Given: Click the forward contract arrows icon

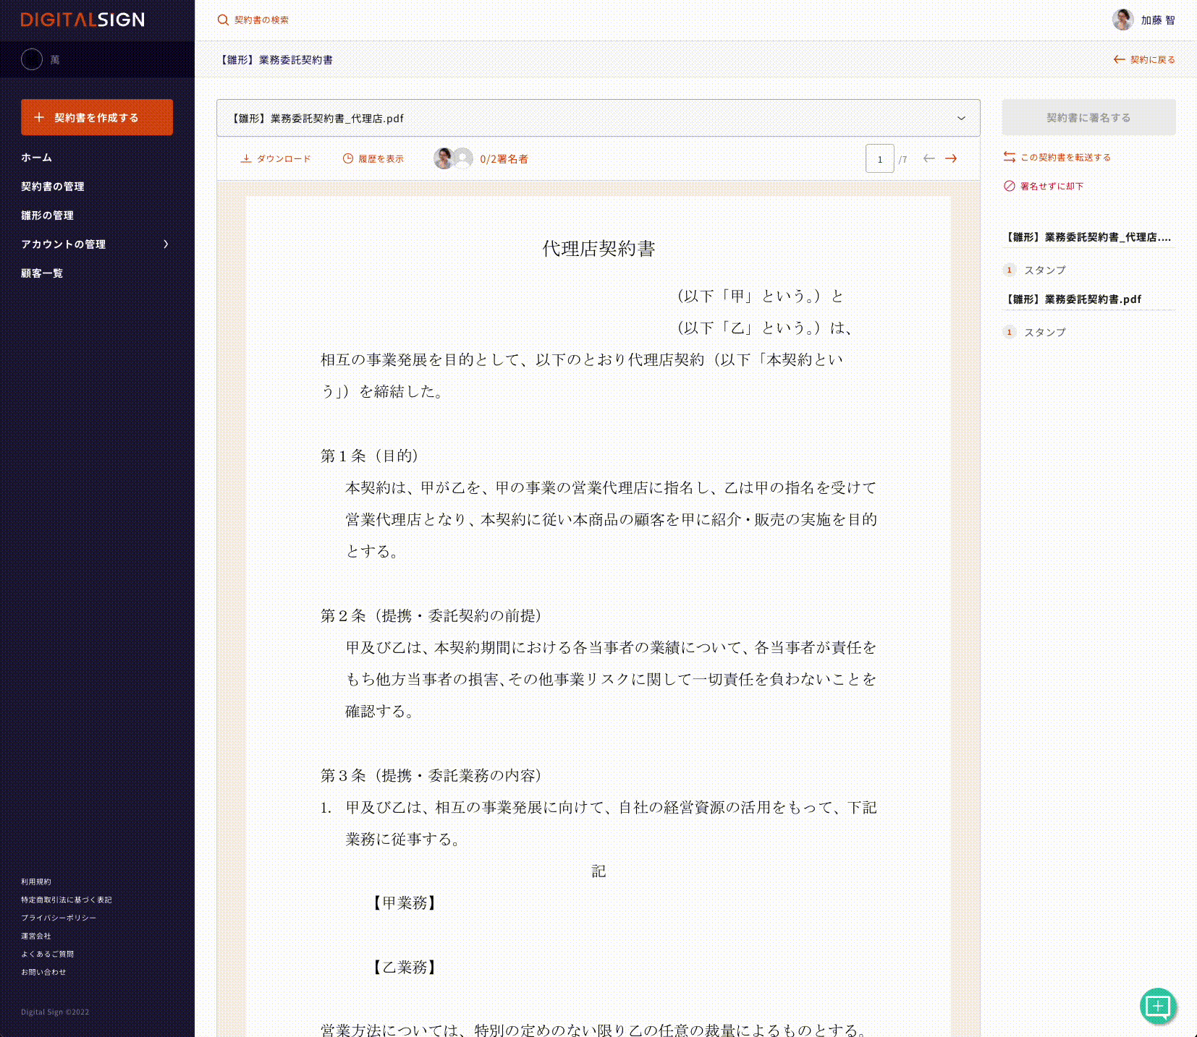Looking at the screenshot, I should (x=1010, y=158).
